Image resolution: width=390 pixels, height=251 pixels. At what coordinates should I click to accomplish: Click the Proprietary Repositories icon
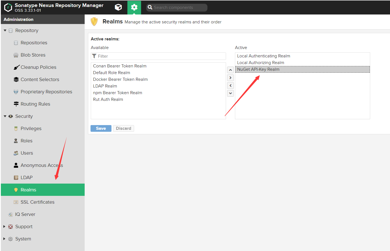click(16, 92)
